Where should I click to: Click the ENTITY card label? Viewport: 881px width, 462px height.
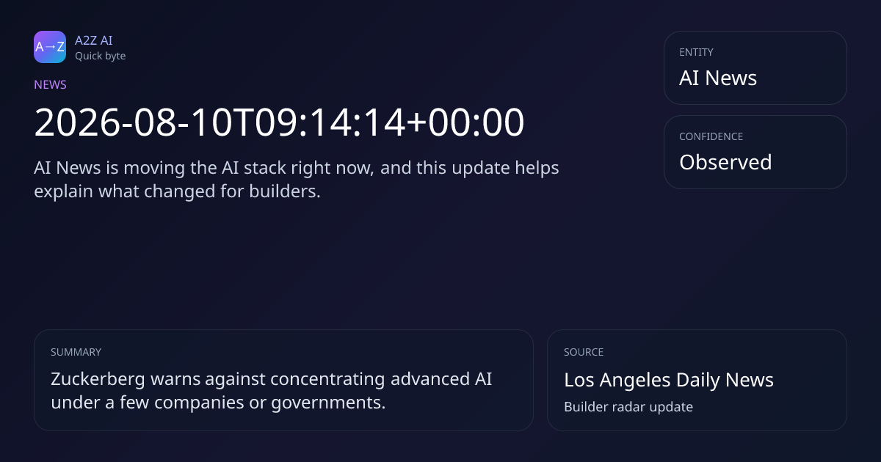[x=696, y=52]
